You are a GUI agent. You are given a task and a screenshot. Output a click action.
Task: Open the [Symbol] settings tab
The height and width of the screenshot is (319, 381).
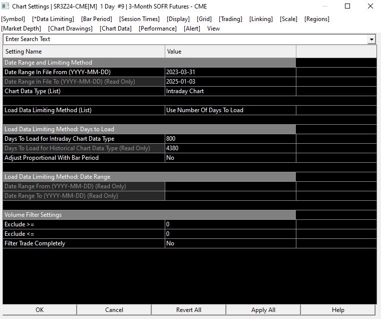[x=13, y=19]
